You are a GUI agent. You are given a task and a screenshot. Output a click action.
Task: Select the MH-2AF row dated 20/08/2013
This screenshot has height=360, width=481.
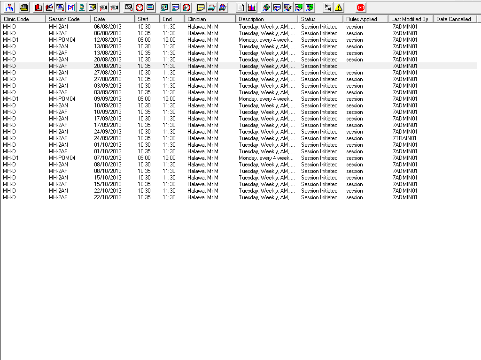pyautogui.click(x=239, y=66)
